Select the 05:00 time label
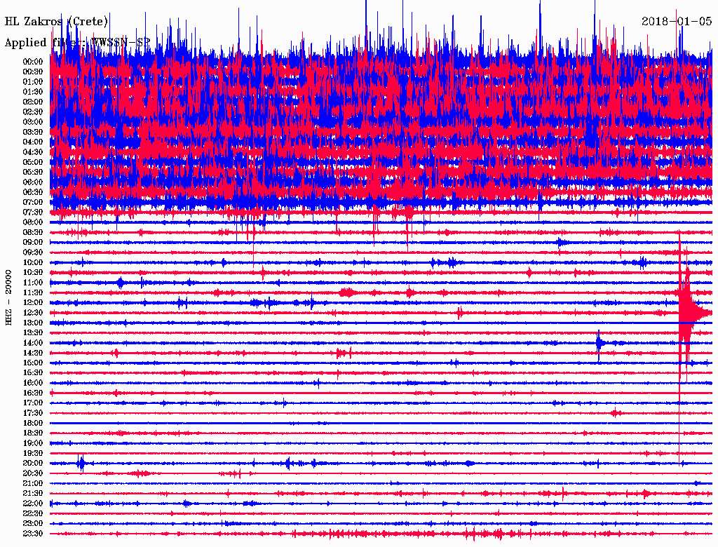Screen dimensions: 718x547 click(x=33, y=162)
